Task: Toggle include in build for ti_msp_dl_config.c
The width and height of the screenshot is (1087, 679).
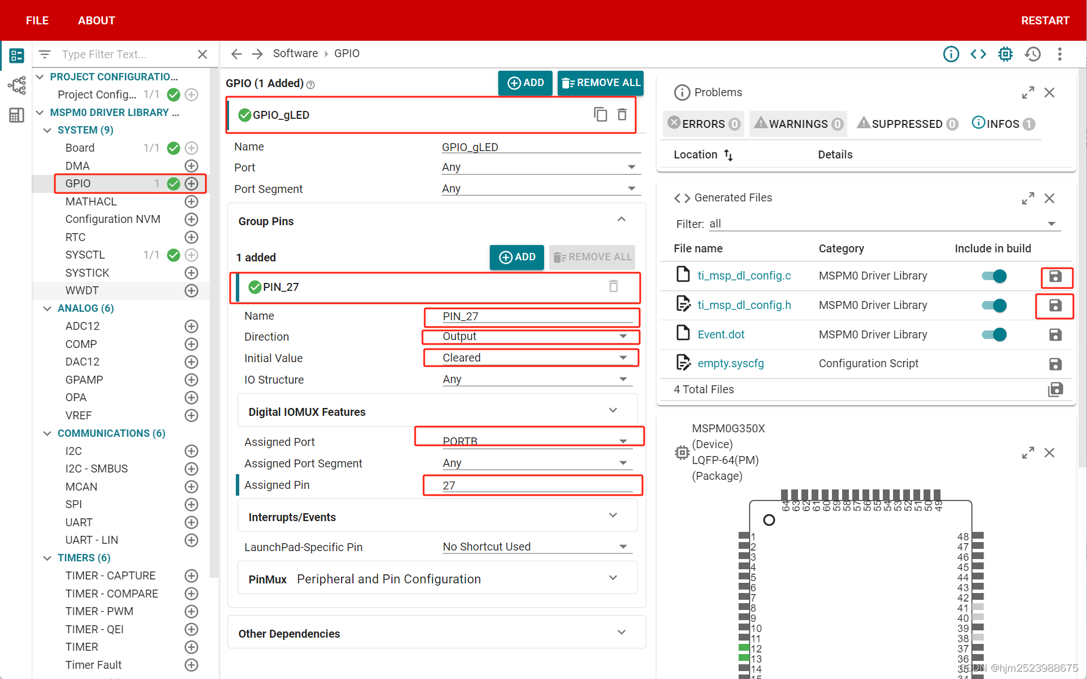Action: [x=994, y=276]
